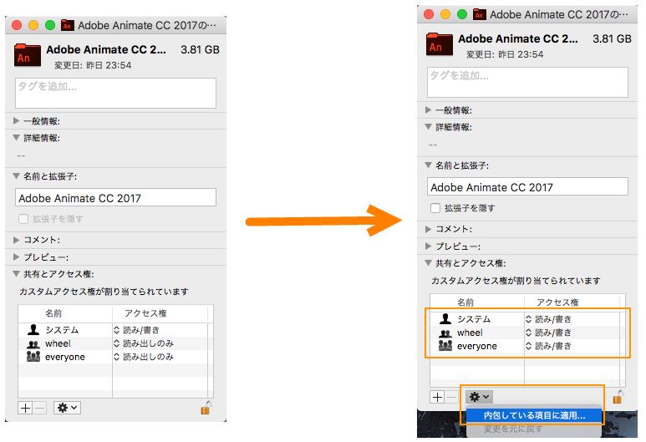The height and width of the screenshot is (442, 646).
Task: Select wheel group icon in left window
Action: (33, 343)
